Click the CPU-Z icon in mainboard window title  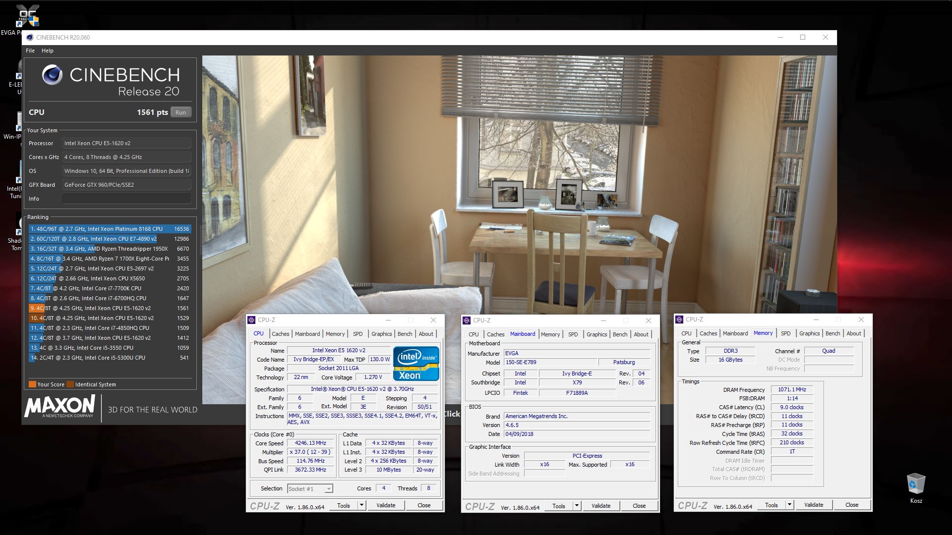(x=467, y=321)
